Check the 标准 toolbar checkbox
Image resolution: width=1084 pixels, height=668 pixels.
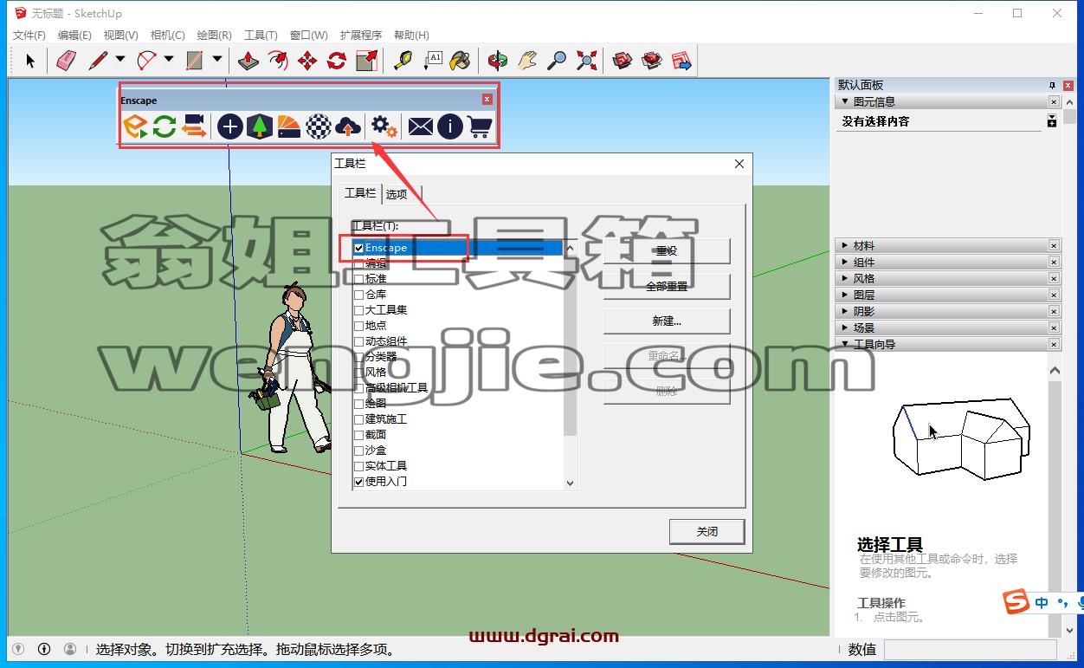coord(358,279)
